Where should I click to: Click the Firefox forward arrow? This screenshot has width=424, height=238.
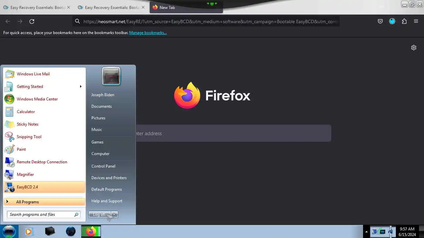click(20, 21)
